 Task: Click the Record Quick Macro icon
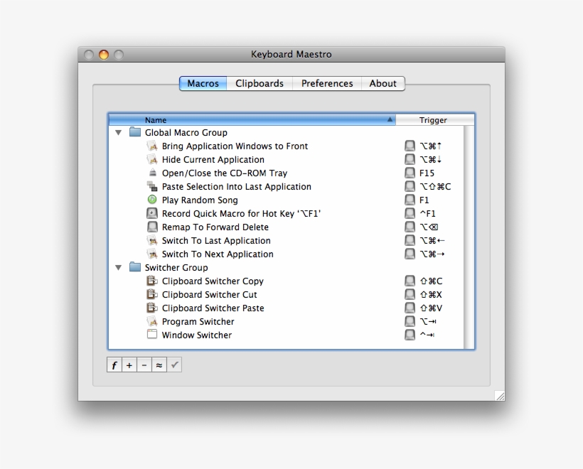(152, 213)
